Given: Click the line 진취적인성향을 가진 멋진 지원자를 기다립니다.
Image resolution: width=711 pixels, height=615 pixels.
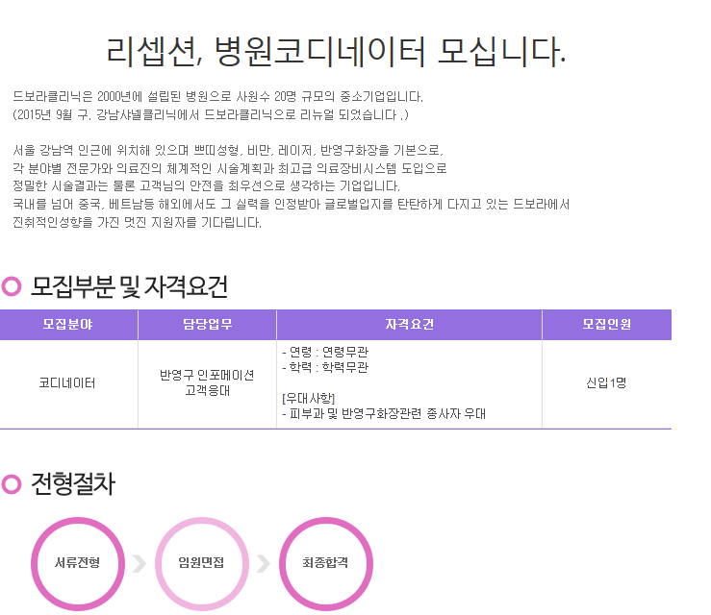Looking at the screenshot, I should point(137,222).
